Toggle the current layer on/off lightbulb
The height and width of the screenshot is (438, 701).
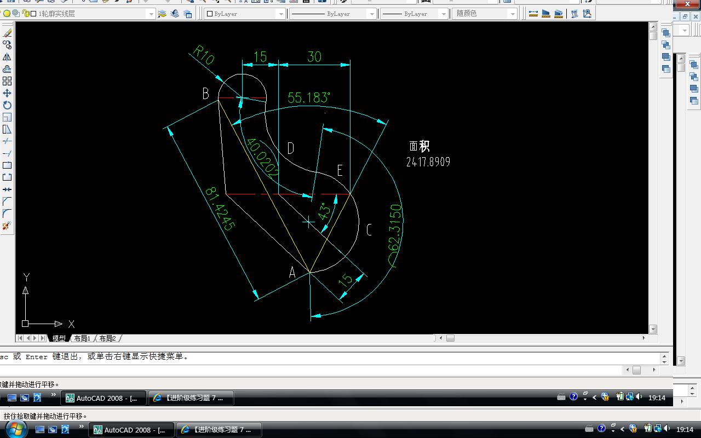pyautogui.click(x=7, y=14)
